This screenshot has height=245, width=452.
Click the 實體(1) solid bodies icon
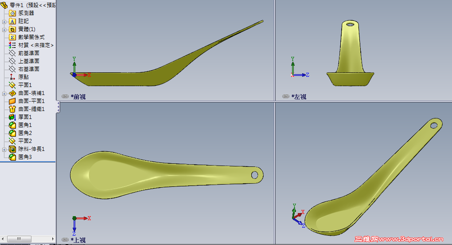(12, 29)
